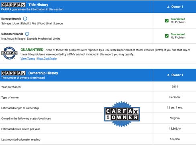Click the Year purchased row label
Image resolution: width=196 pixels, height=147 pixels.
pyautogui.click(x=11, y=87)
